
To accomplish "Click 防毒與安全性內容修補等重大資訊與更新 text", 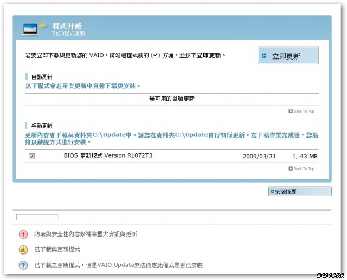I will coord(86,235).
